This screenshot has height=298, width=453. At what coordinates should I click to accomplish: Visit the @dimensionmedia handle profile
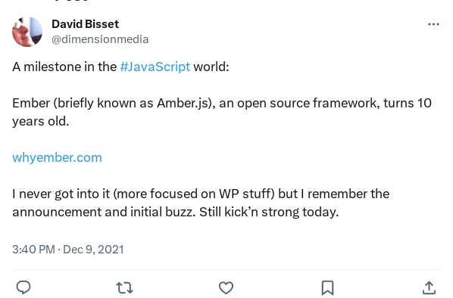[x=100, y=39]
